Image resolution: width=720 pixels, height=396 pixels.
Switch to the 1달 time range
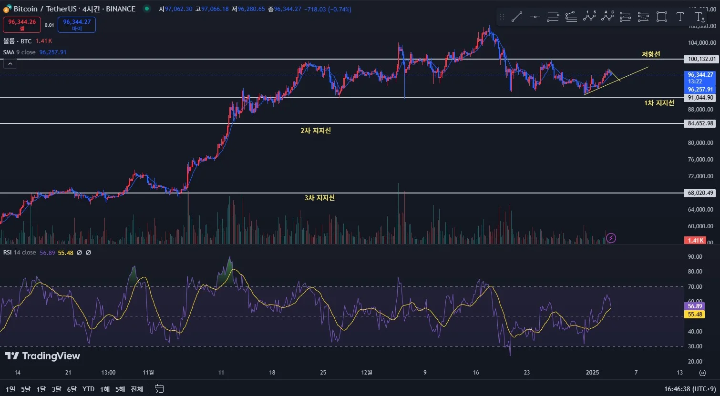click(x=41, y=389)
